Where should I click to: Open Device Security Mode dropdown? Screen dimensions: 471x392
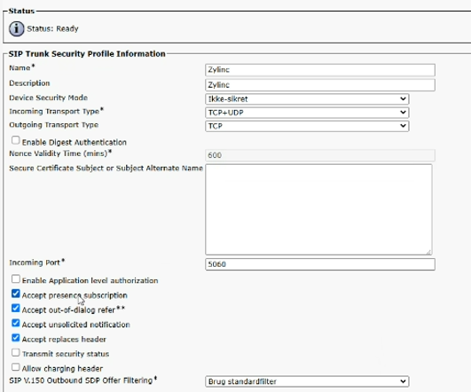click(307, 98)
